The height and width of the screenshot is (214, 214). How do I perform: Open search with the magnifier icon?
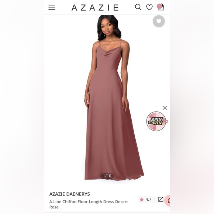coord(138,7)
